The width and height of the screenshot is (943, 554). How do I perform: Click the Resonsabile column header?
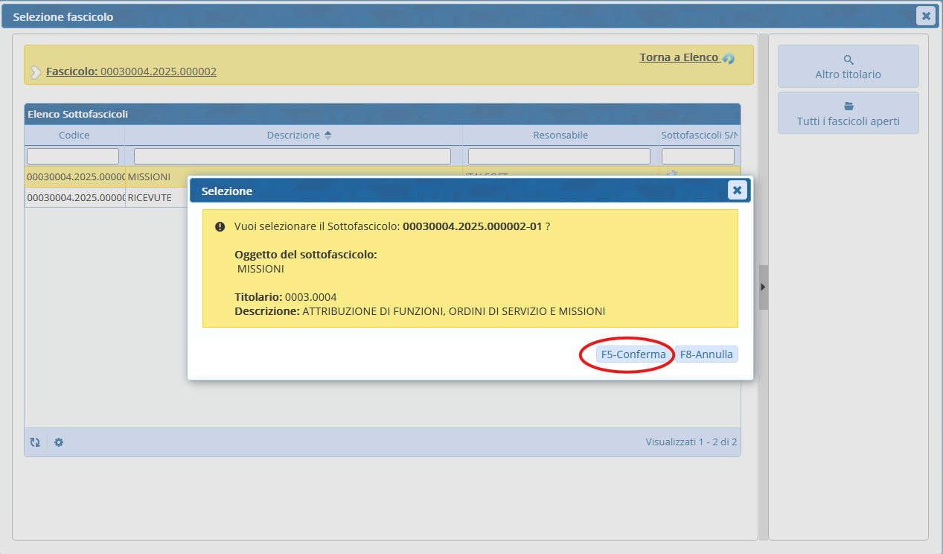(560, 135)
